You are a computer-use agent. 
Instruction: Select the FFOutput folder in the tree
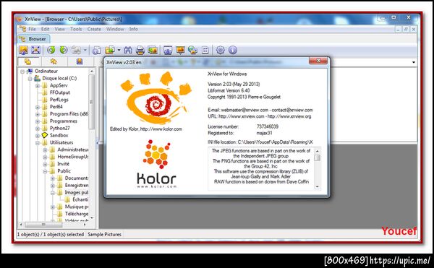pyautogui.click(x=60, y=92)
